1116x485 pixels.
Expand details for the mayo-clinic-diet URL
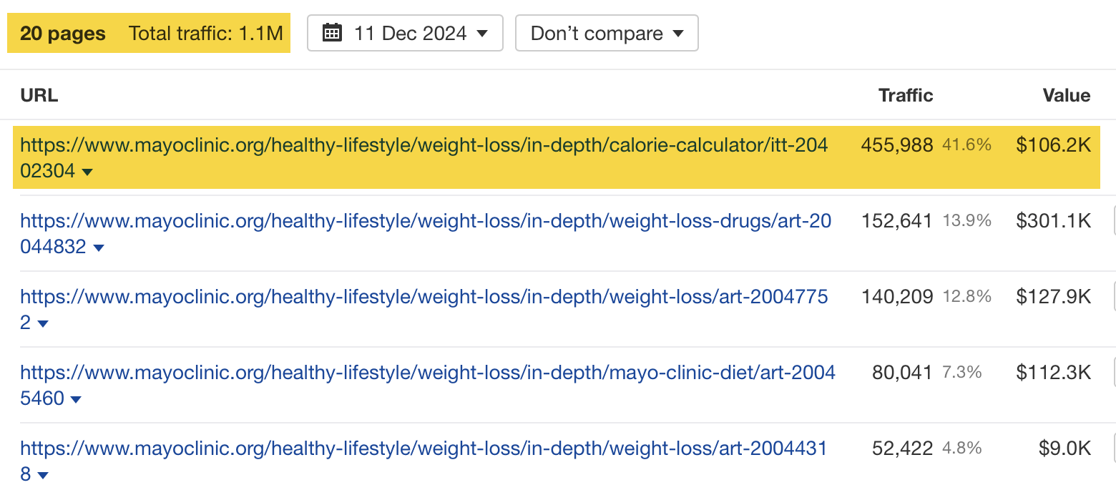click(x=77, y=401)
